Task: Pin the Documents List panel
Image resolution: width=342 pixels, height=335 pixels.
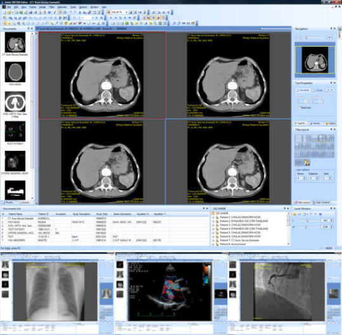Action: tap(203, 209)
